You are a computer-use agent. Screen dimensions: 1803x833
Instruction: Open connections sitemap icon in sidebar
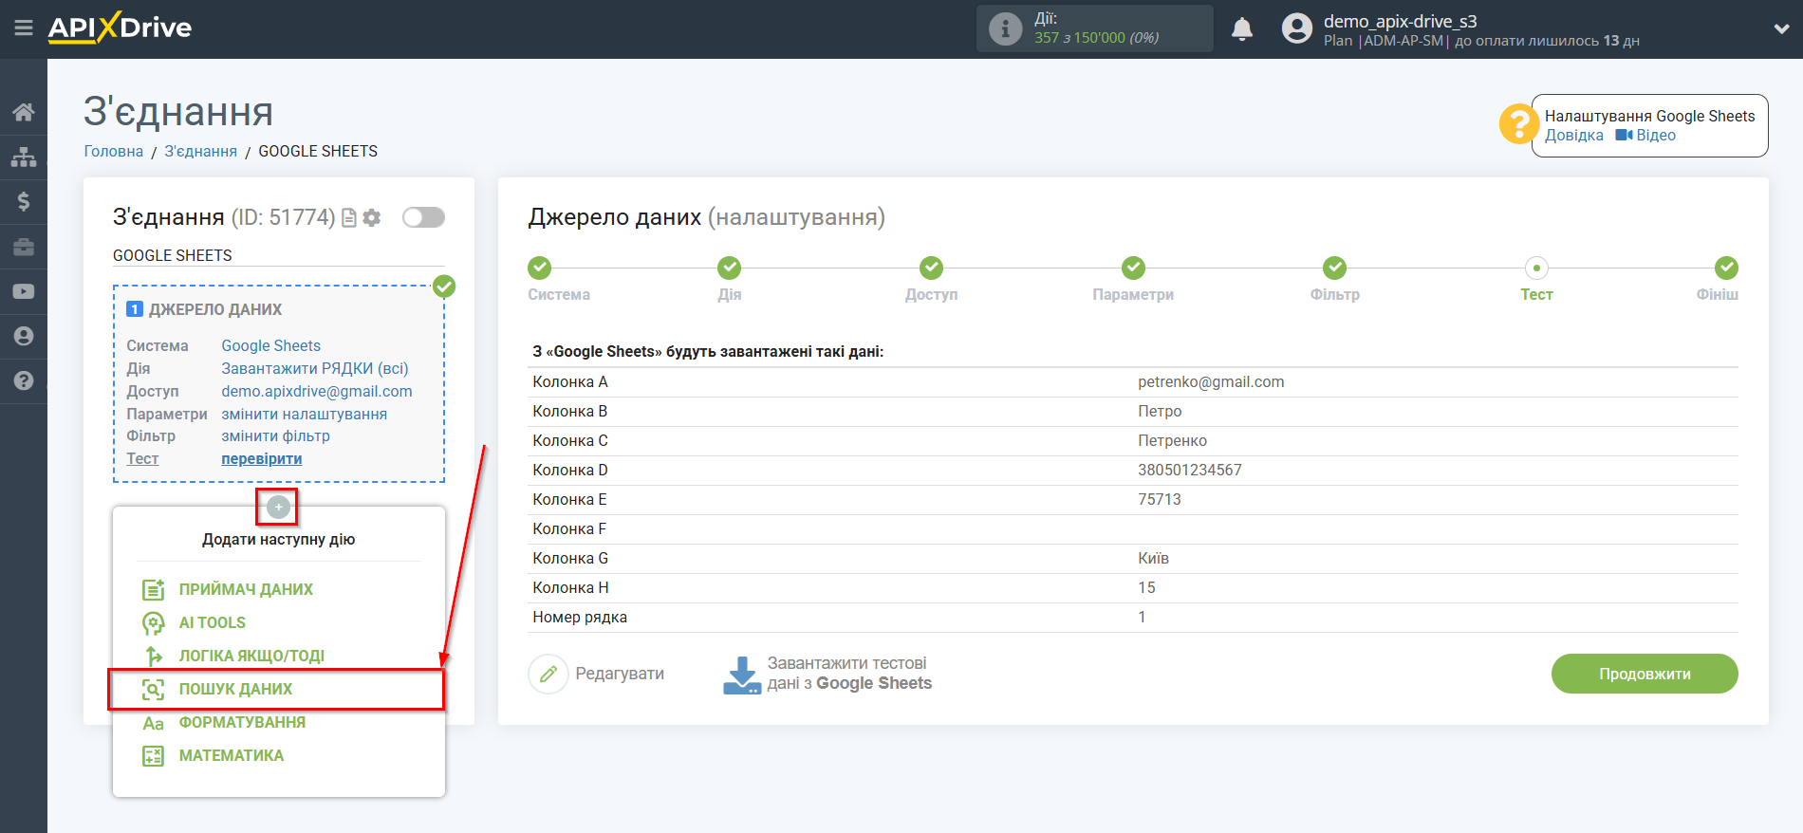point(24,157)
